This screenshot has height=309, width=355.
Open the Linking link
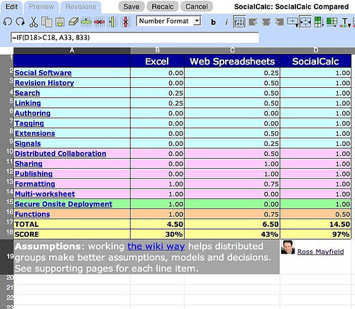click(x=28, y=103)
